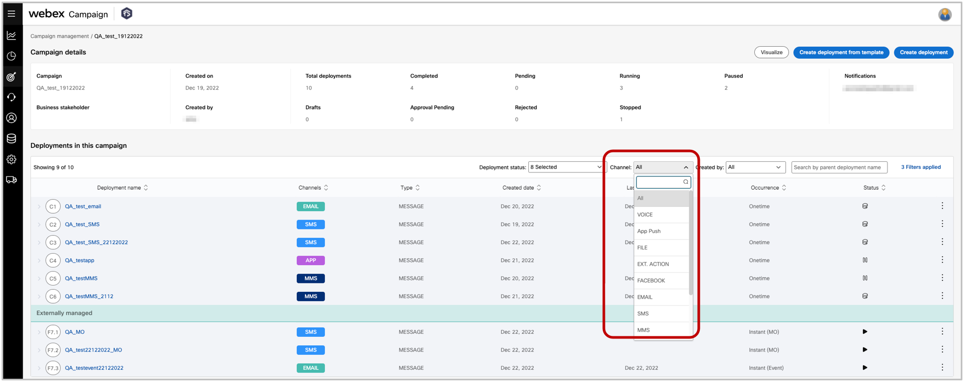Click the paused status icon of QA_testMMS
The width and height of the screenshot is (964, 383).
(865, 278)
